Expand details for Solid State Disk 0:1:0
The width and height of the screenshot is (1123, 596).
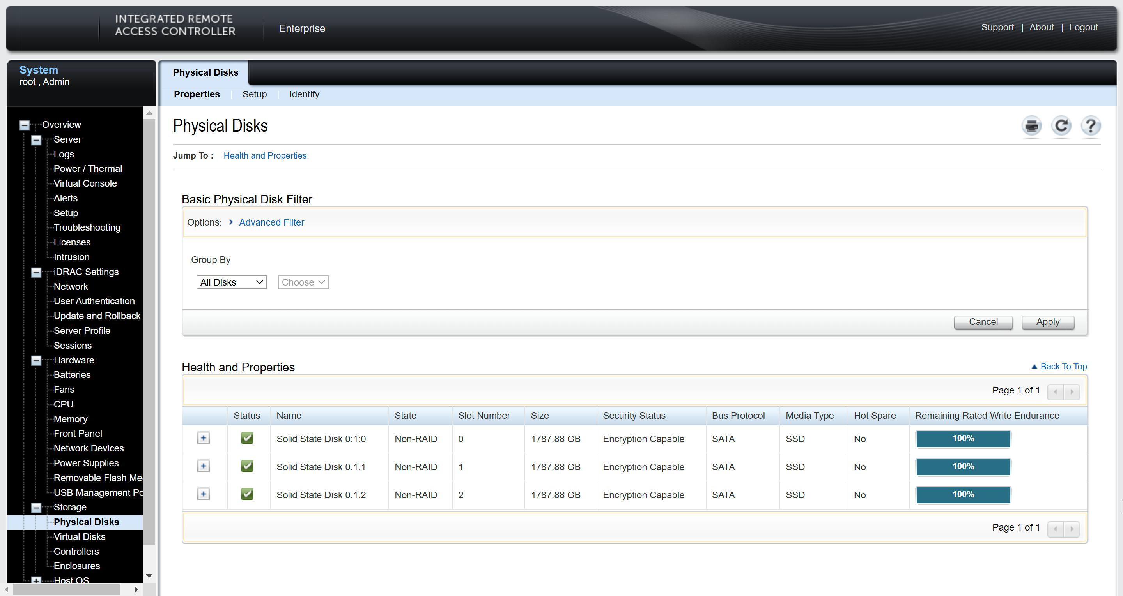pos(203,438)
